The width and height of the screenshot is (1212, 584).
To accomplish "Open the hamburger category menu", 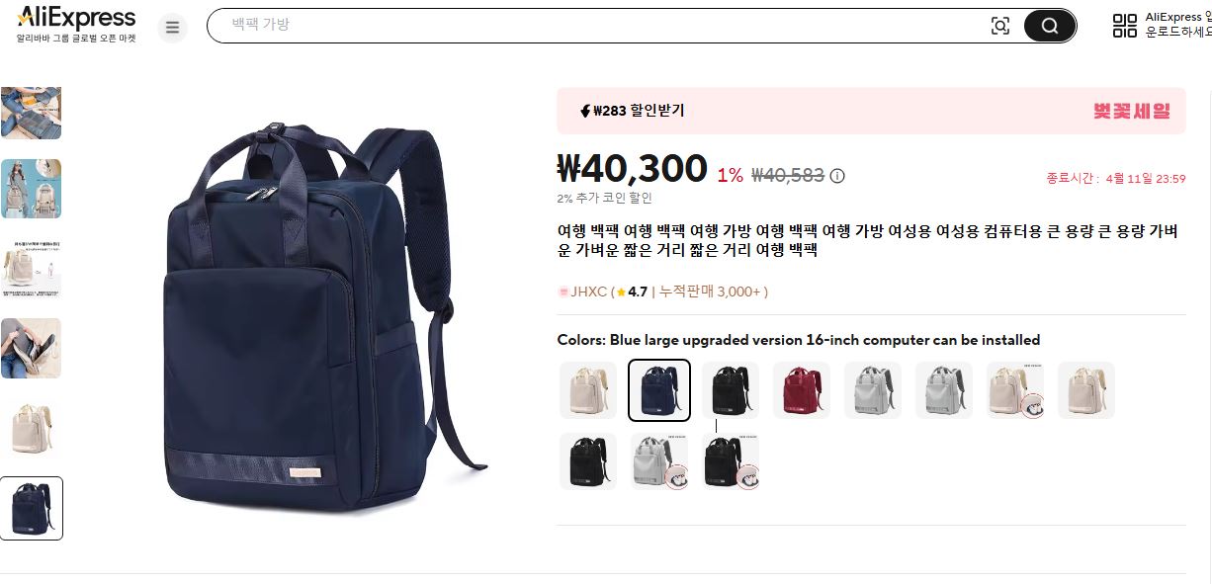I will 172,28.
